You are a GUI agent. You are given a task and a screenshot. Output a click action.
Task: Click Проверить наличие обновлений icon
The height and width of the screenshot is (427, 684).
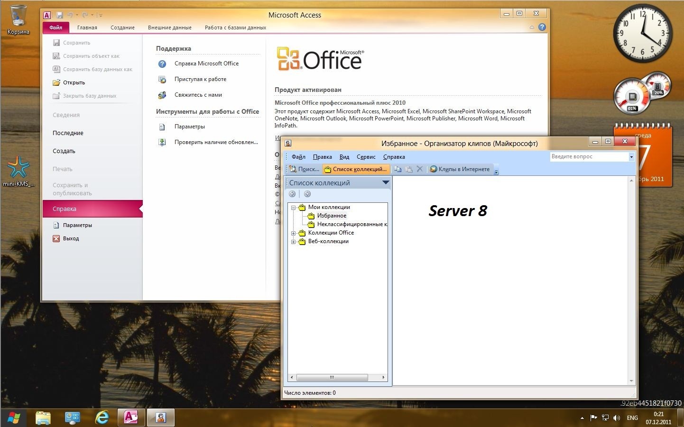click(x=162, y=142)
